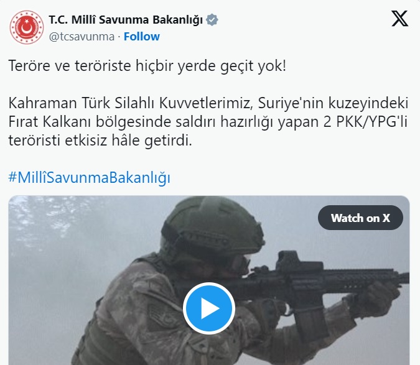The width and height of the screenshot is (420, 365).
Task: Play the embedded video with the blue play button
Action: pyautogui.click(x=209, y=308)
